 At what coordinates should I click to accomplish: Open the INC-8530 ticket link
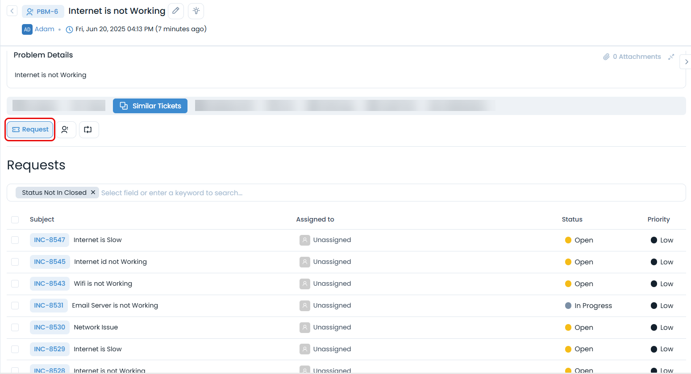coord(50,327)
